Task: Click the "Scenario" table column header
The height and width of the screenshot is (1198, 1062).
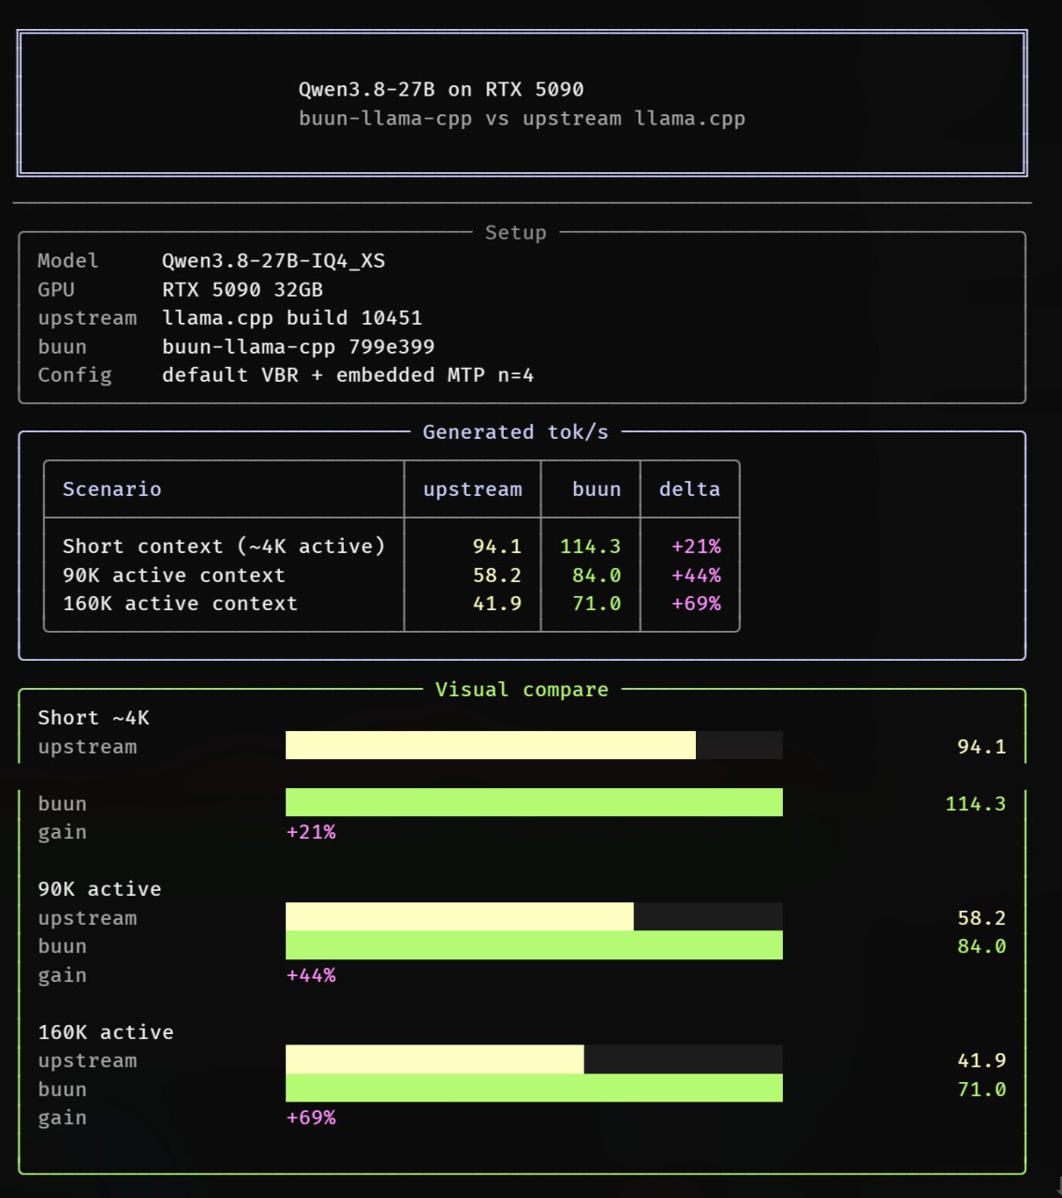Action: 111,489
